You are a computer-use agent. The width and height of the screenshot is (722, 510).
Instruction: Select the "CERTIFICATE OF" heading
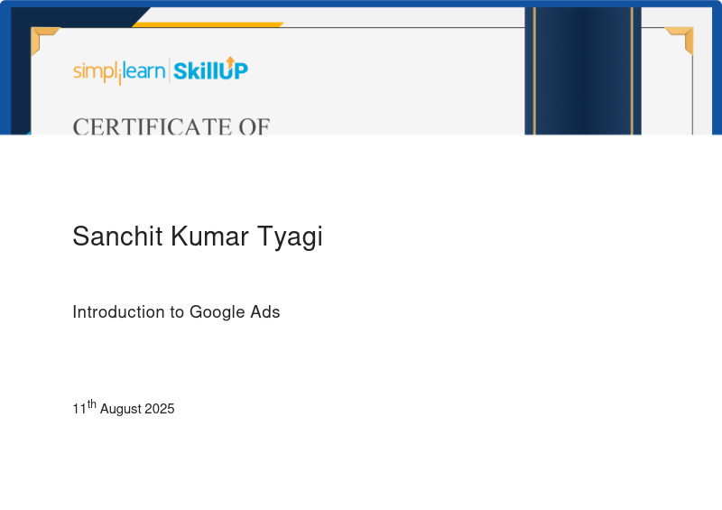click(x=171, y=126)
